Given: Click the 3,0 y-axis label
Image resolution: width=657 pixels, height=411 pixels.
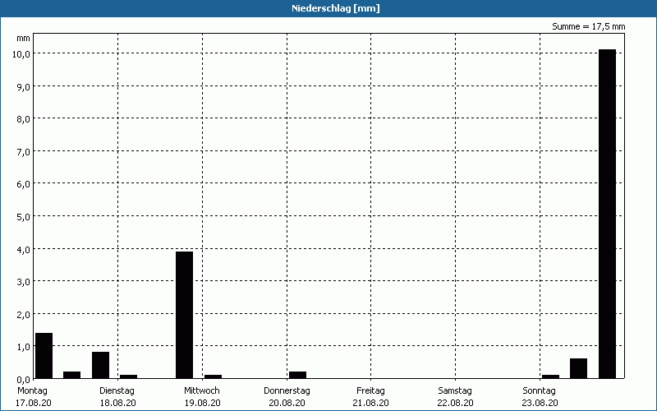Looking at the screenshot, I should click(23, 281).
